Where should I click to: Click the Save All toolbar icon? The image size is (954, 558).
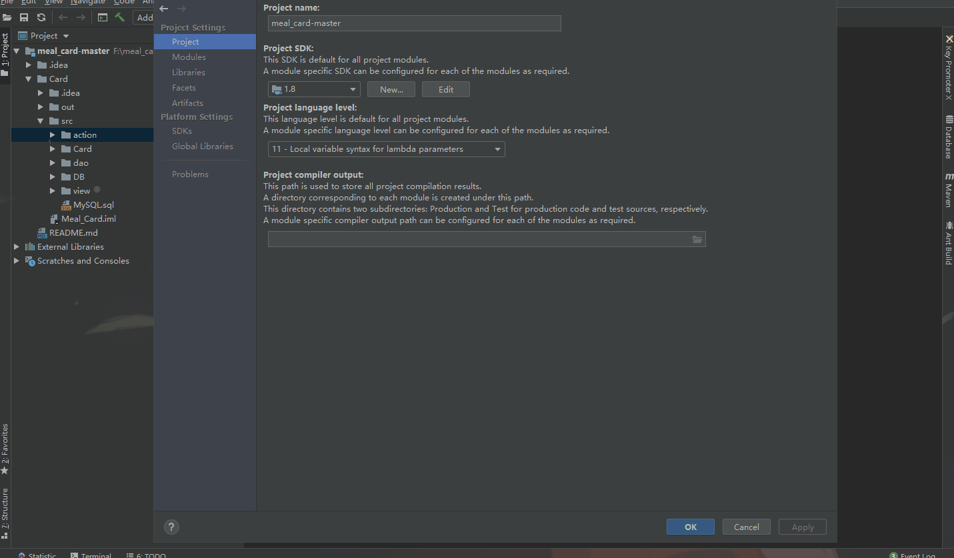[24, 17]
